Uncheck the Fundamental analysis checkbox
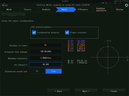The width and height of the screenshot is (129, 96). tap(34, 33)
